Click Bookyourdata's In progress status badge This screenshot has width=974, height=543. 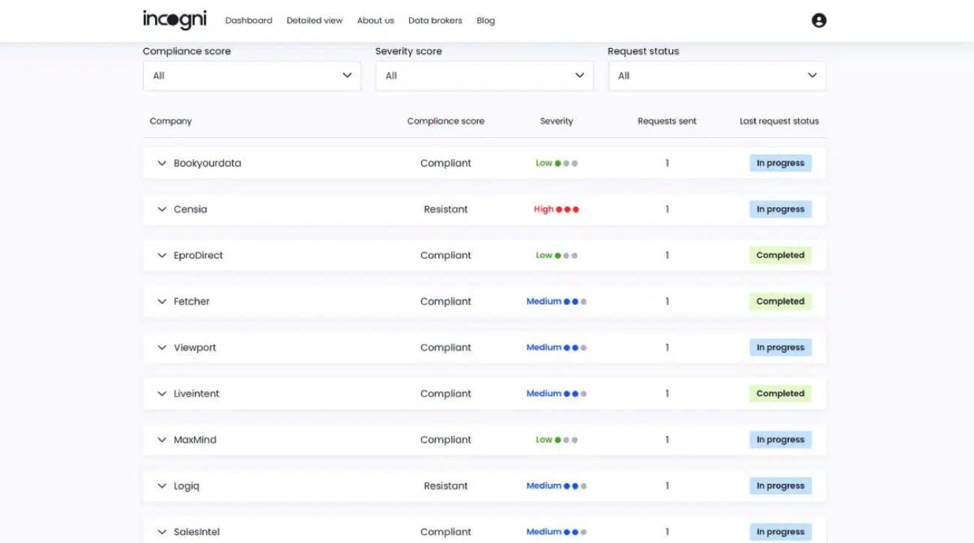click(x=780, y=163)
